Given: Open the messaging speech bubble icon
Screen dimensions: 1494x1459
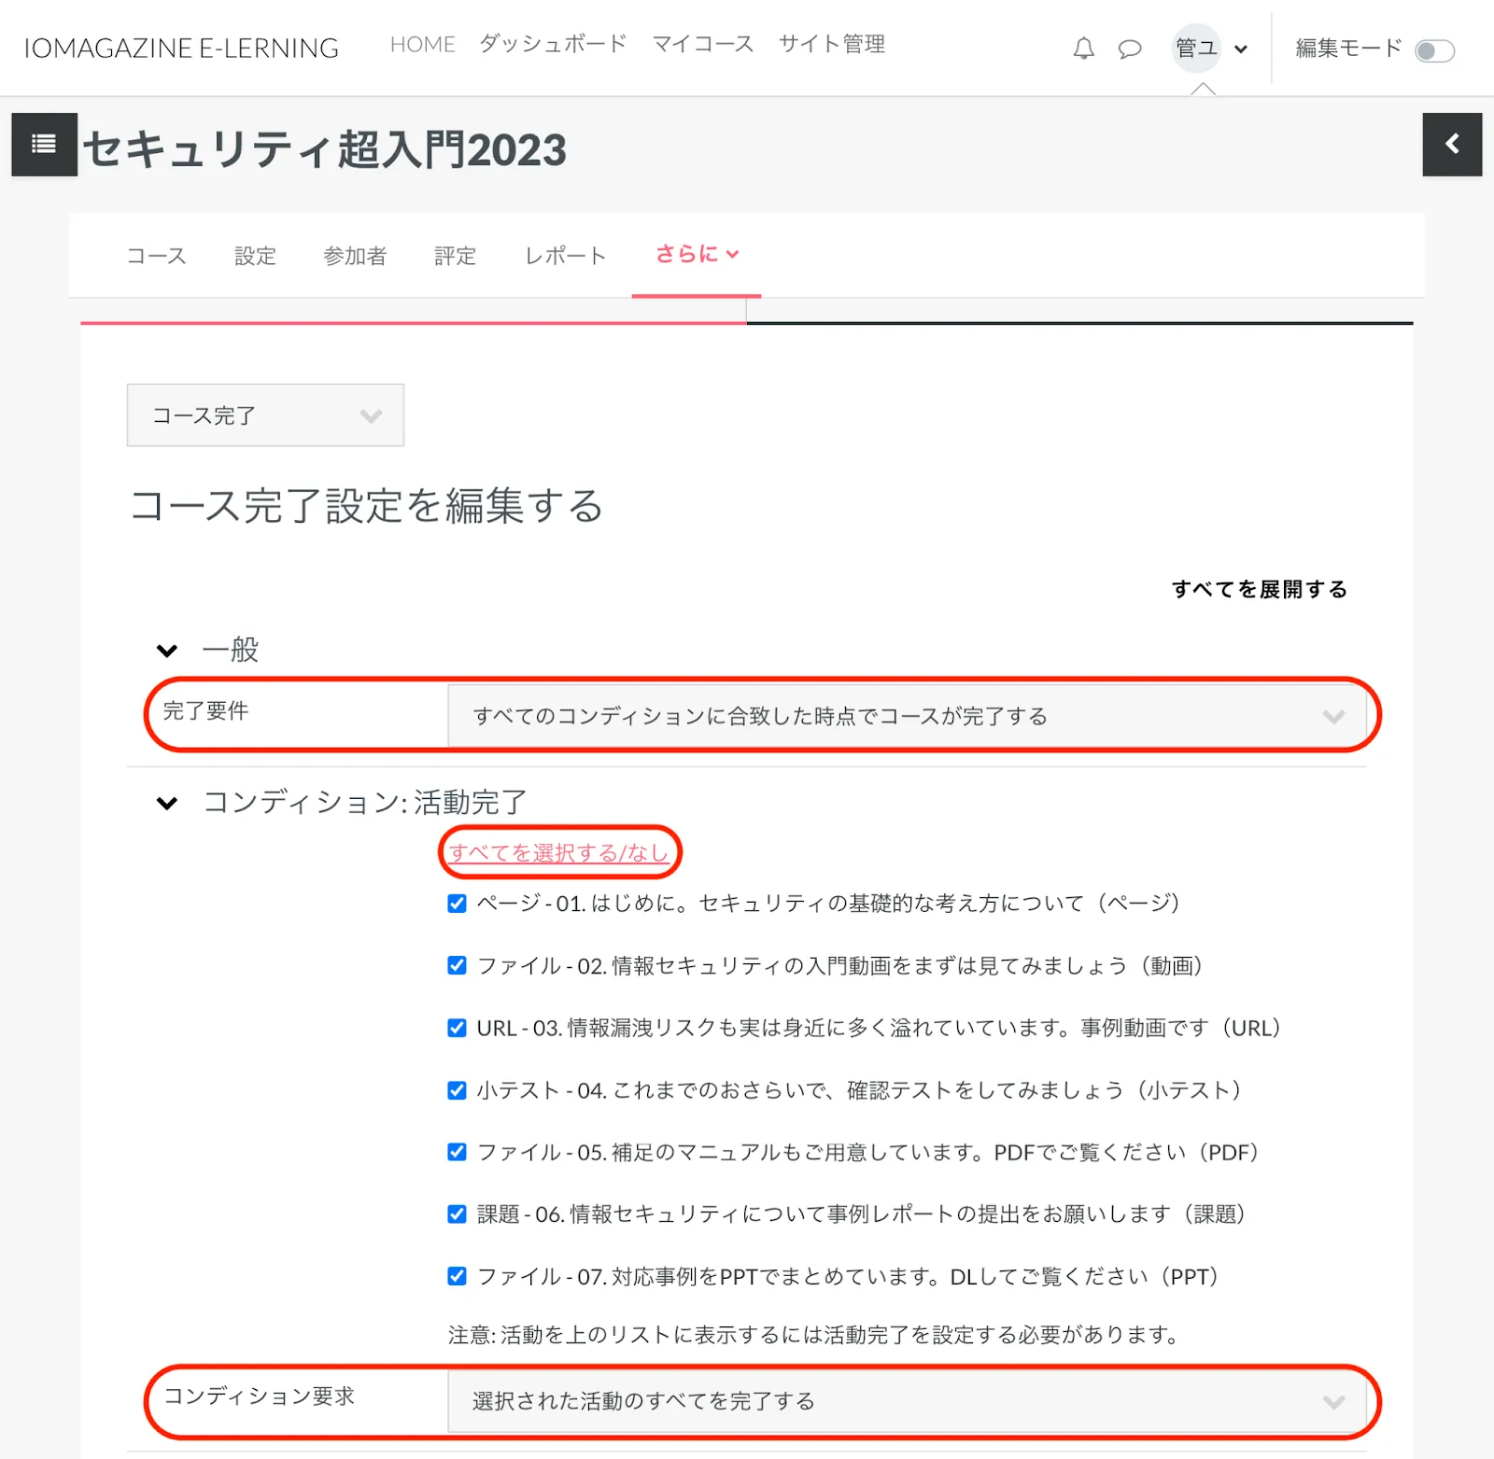Looking at the screenshot, I should click(x=1130, y=49).
